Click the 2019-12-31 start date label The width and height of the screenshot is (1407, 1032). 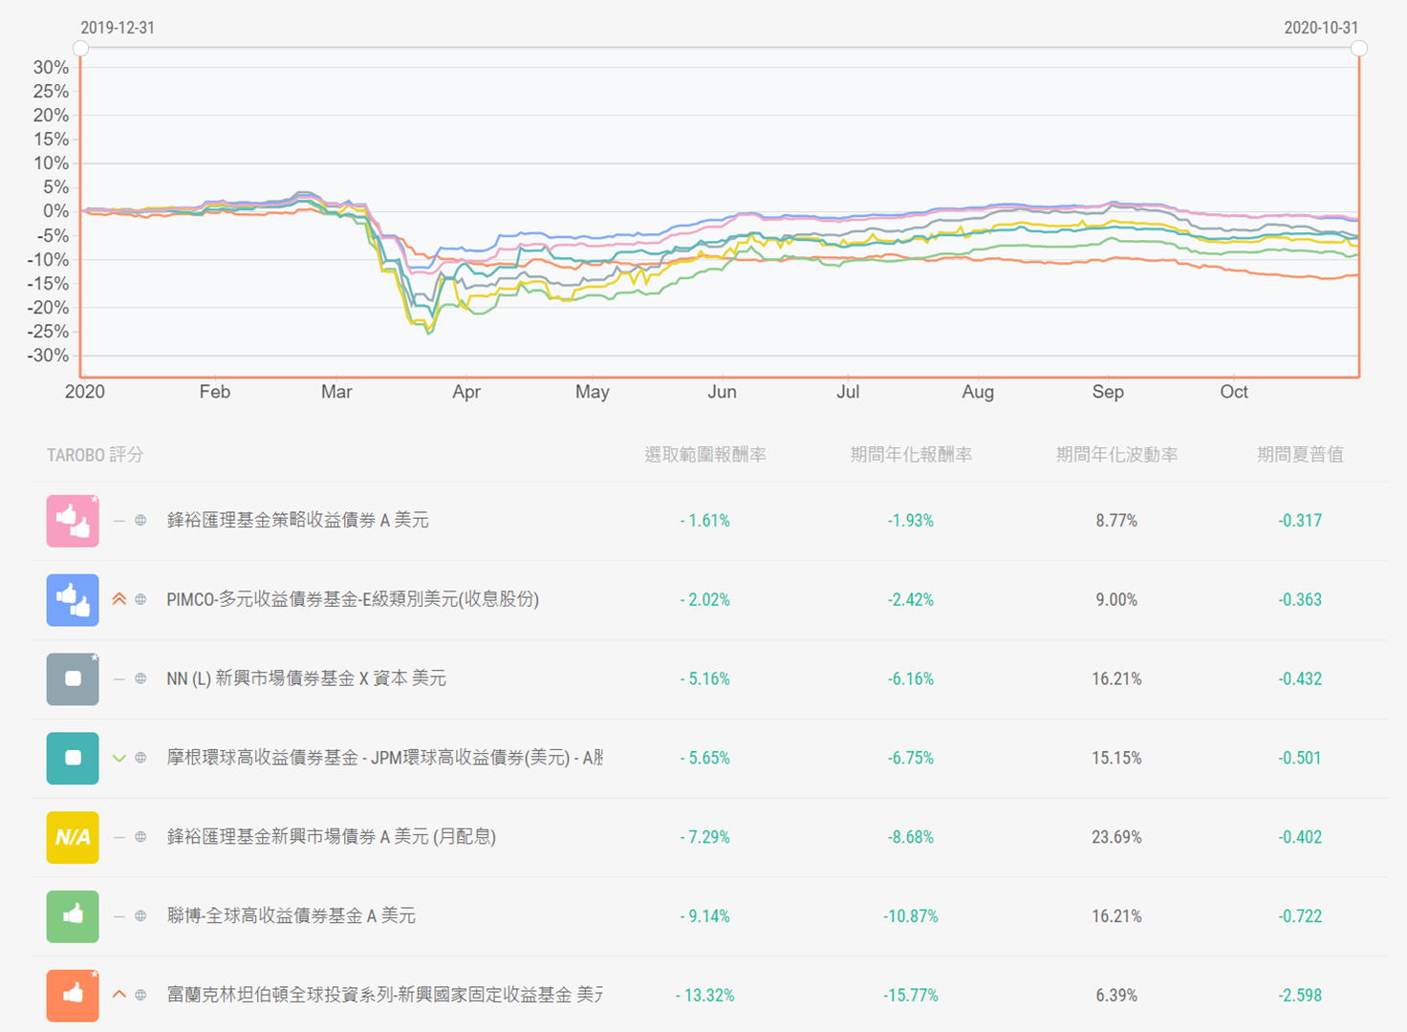pos(118,28)
